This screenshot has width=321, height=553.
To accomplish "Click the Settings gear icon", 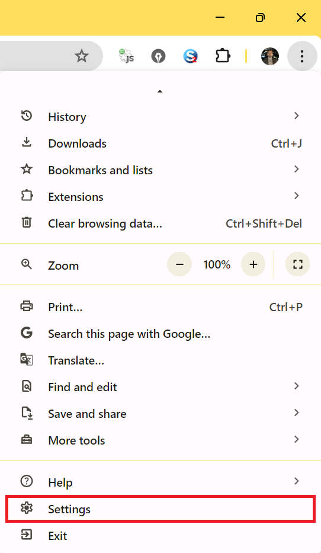I will point(27,508).
